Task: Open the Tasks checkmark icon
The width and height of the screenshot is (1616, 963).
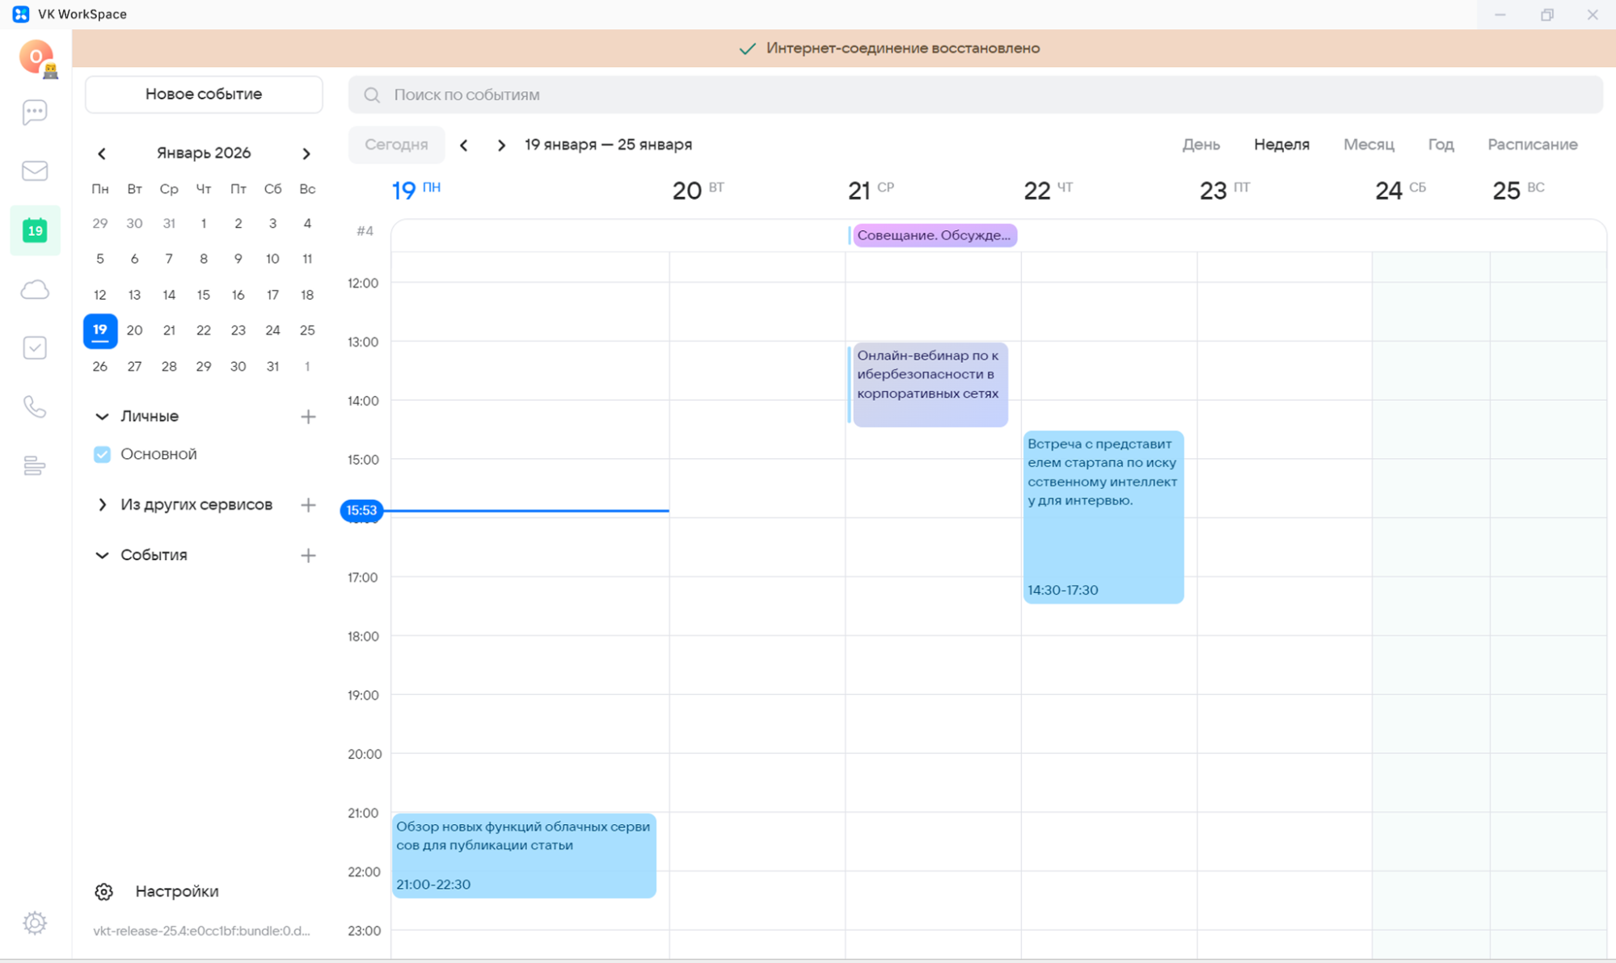Action: pyautogui.click(x=35, y=348)
